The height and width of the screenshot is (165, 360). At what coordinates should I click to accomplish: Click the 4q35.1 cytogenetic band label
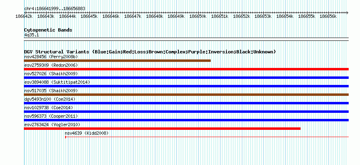pyautogui.click(x=32, y=35)
